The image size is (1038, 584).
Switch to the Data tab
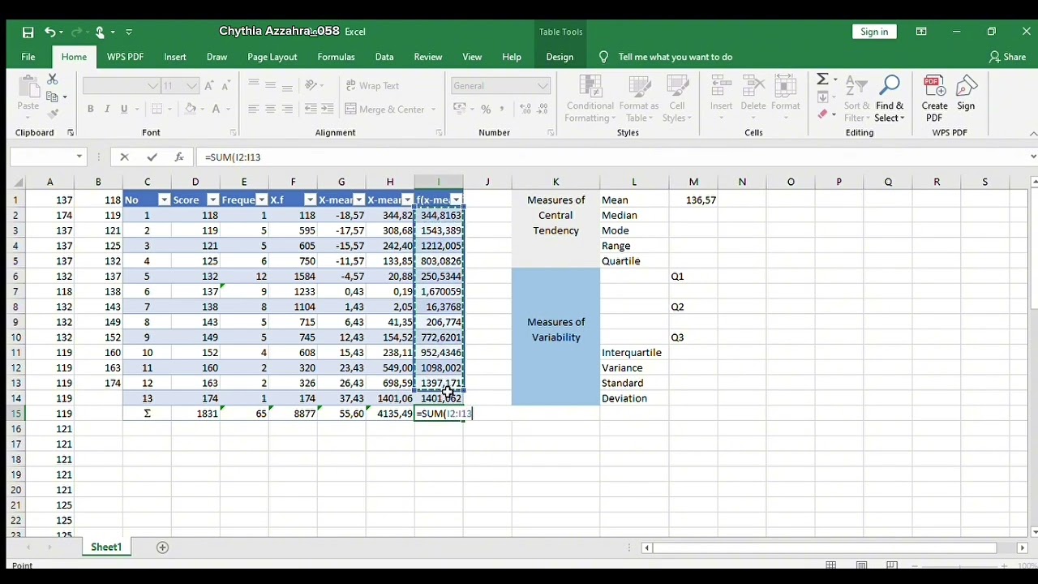point(384,57)
